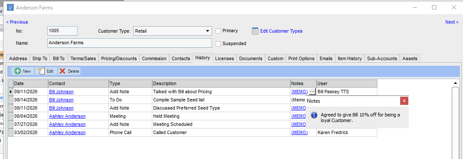Toggle the Suspended checkbox

[218, 44]
